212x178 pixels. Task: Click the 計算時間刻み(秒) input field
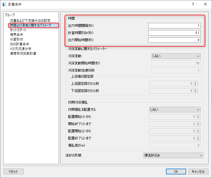pyautogui.click(x=174, y=33)
